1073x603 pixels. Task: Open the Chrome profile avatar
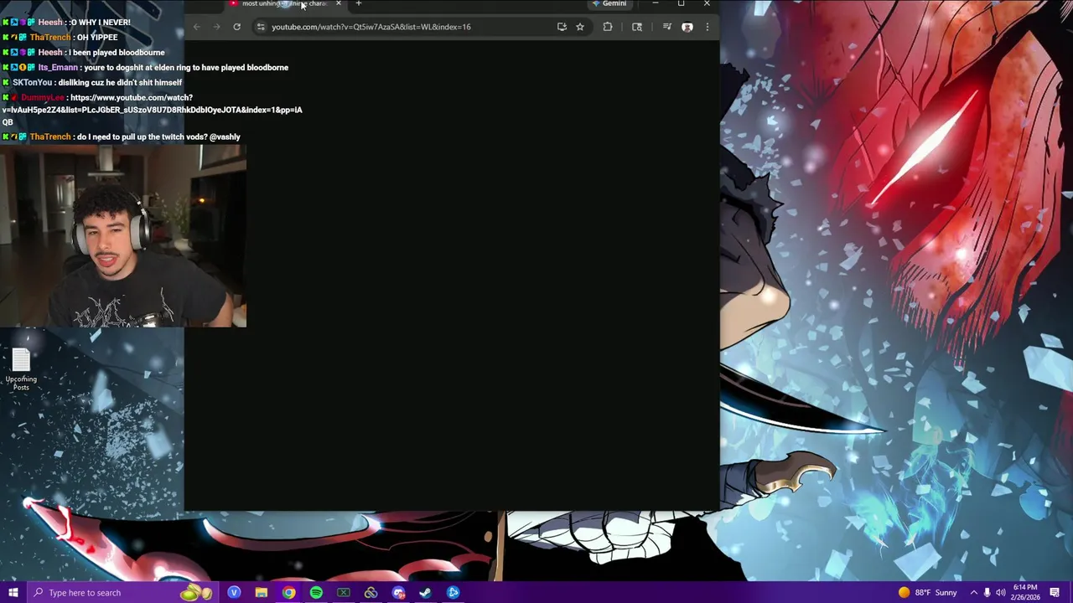point(687,27)
